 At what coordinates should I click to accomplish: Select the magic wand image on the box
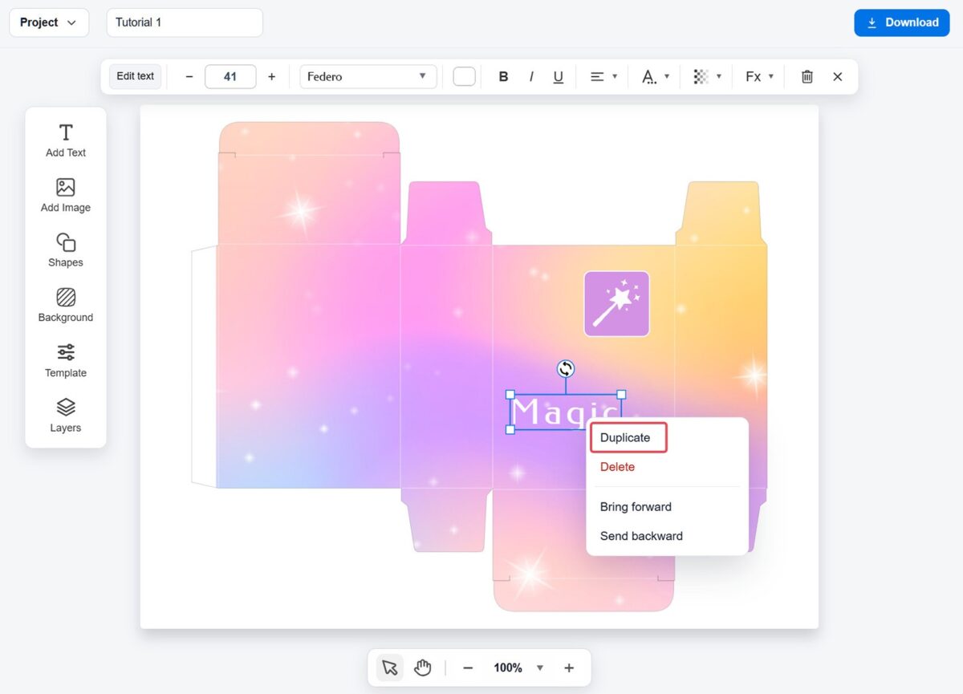click(616, 303)
